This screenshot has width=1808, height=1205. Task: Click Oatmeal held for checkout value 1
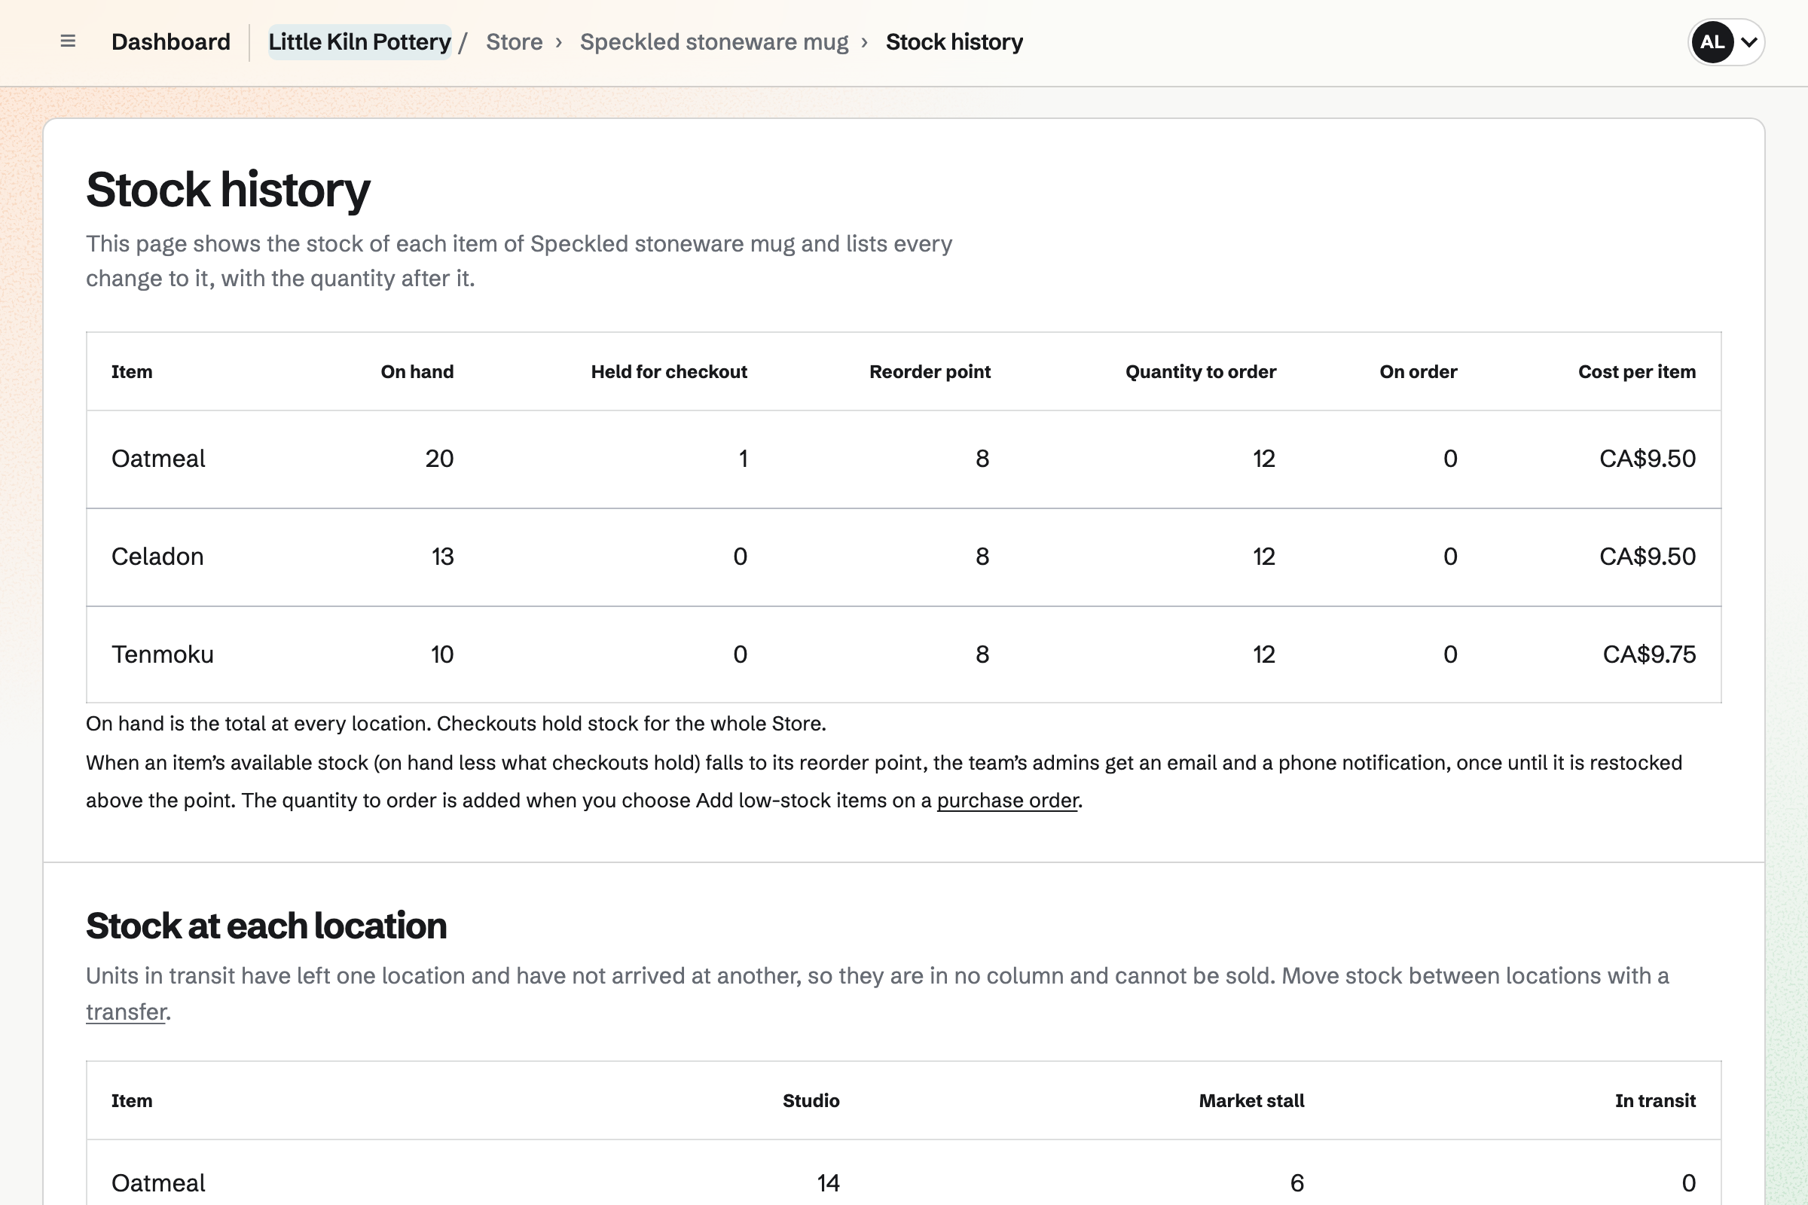[x=743, y=459]
